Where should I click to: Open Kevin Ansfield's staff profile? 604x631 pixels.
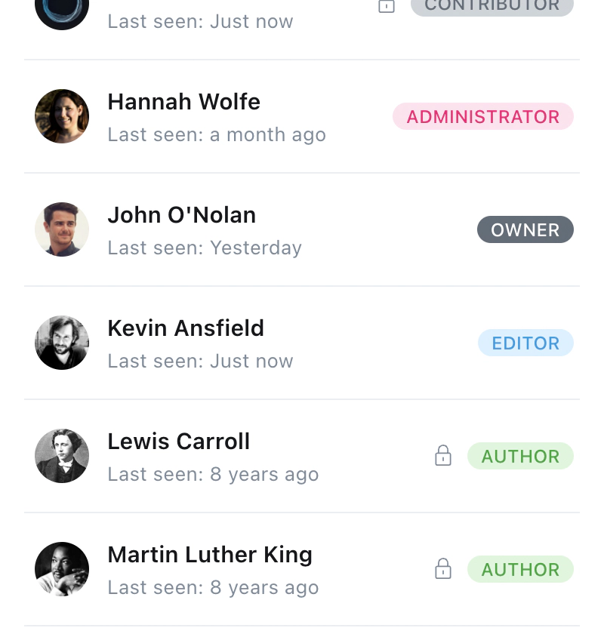186,328
